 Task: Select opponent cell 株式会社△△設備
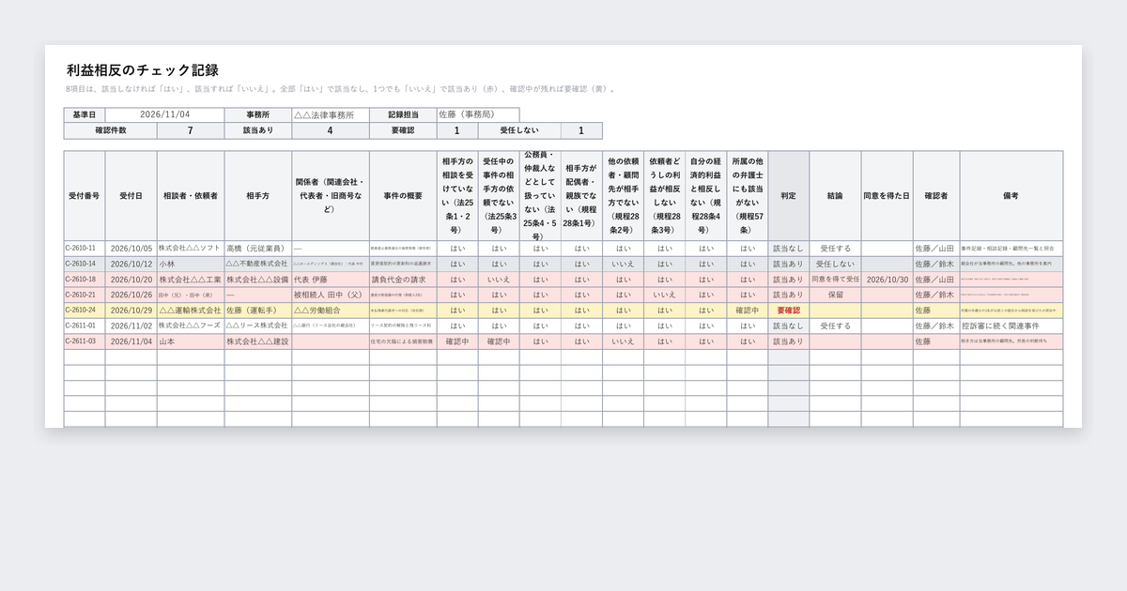click(258, 280)
